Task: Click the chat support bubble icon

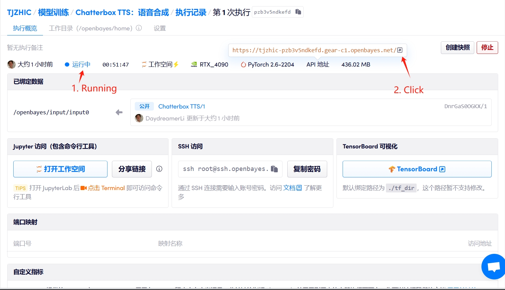Action: (494, 266)
